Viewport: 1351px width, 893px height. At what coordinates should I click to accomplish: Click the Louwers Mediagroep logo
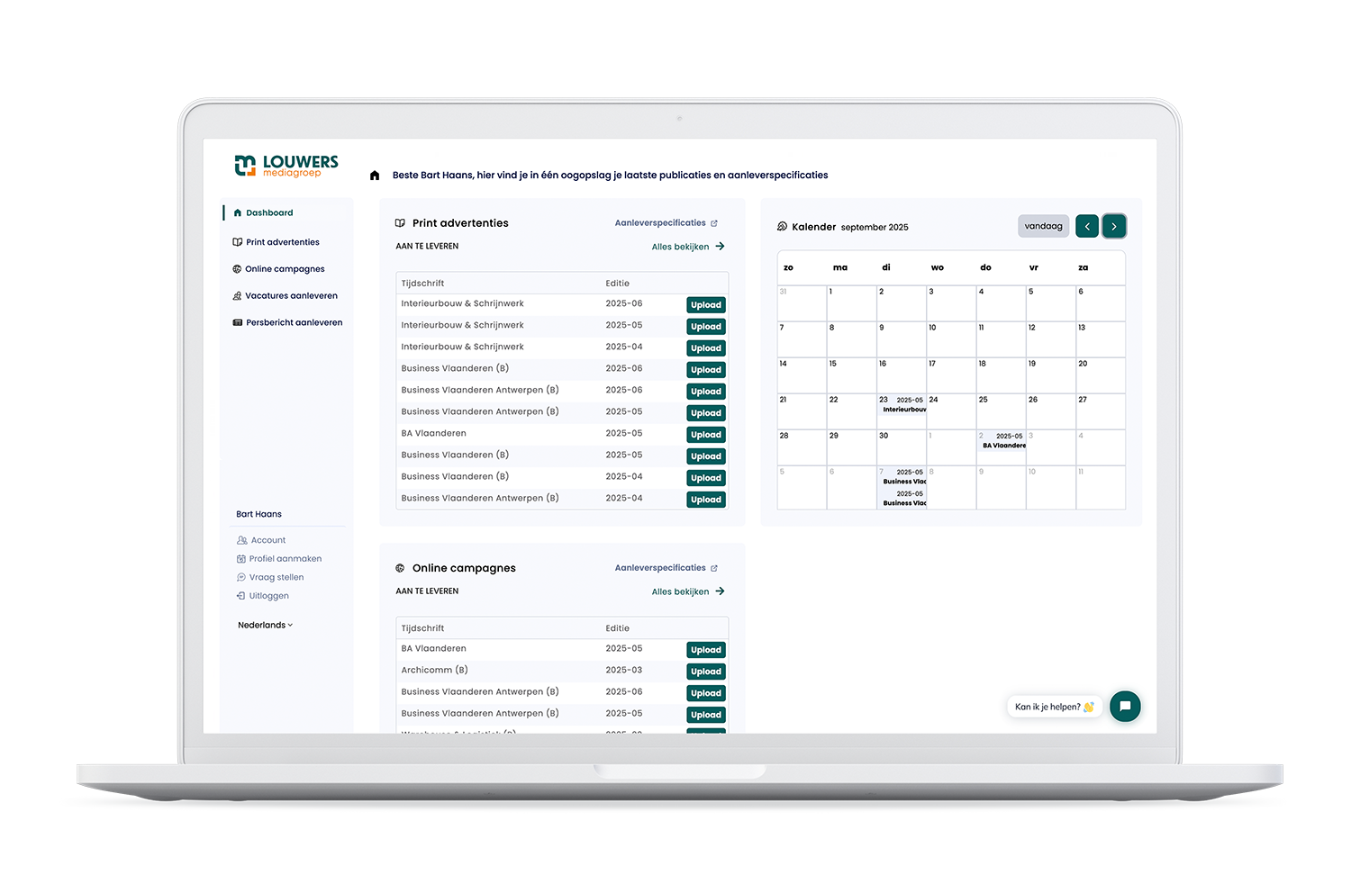pyautogui.click(x=286, y=166)
